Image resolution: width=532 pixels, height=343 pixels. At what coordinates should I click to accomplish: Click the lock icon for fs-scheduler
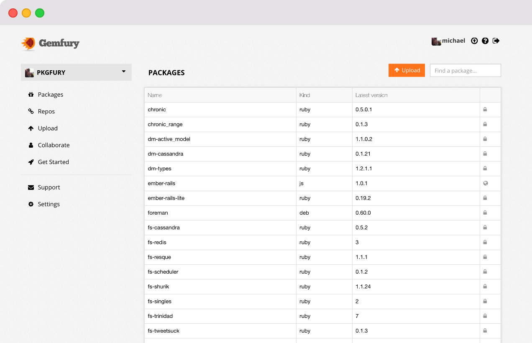485,272
